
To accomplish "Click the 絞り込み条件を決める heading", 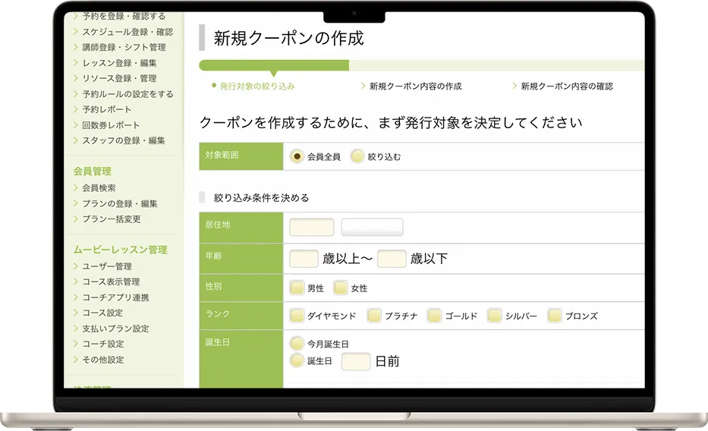I will 262,198.
